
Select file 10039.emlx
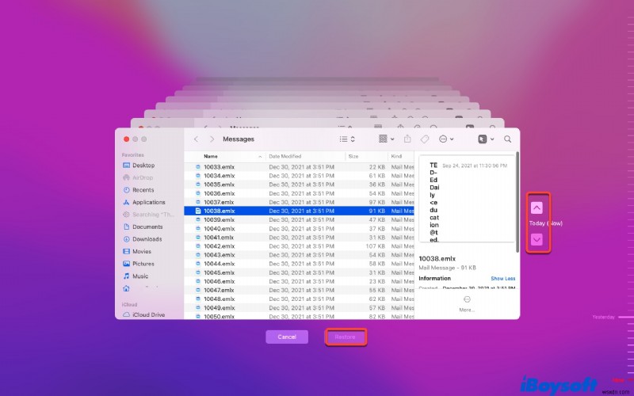300,220
